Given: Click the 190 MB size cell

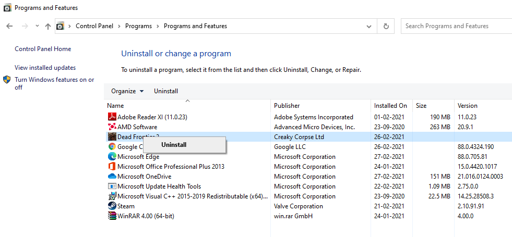Looking at the screenshot, I should tap(440, 117).
